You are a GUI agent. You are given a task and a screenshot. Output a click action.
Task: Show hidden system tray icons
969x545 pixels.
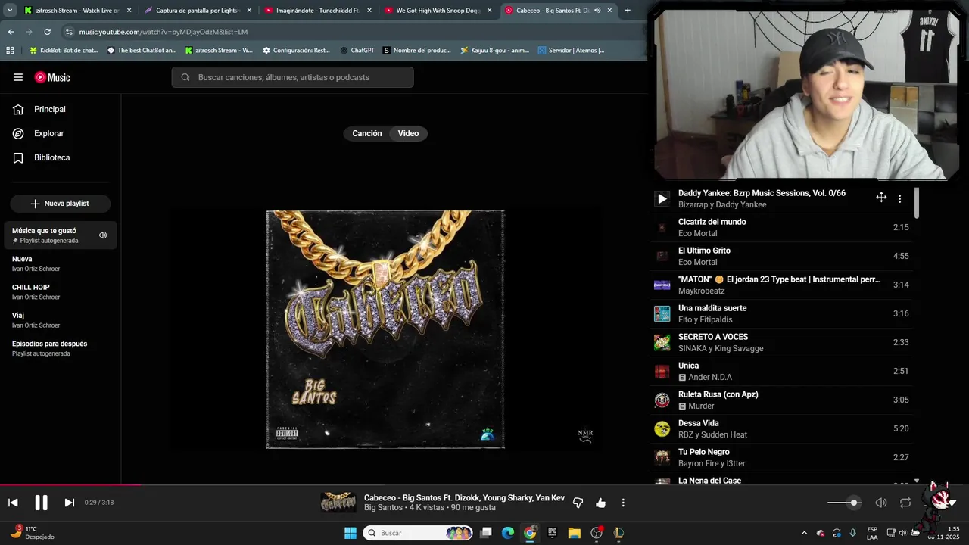tap(804, 533)
